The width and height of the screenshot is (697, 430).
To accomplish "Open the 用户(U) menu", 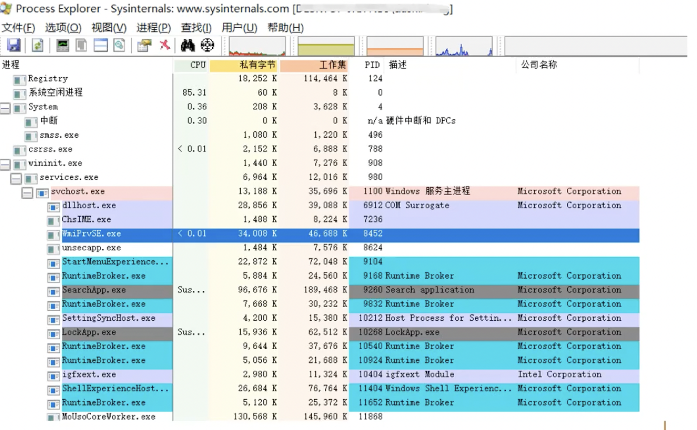I will click(239, 28).
